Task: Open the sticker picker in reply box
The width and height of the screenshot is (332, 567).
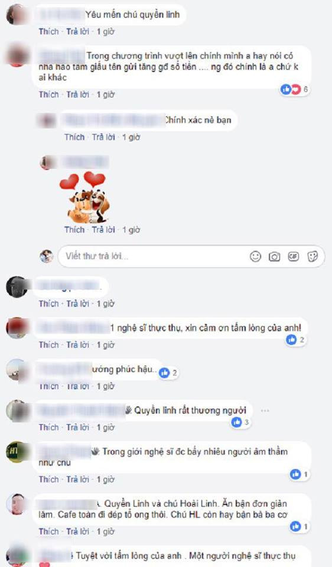Action: pyautogui.click(x=313, y=256)
